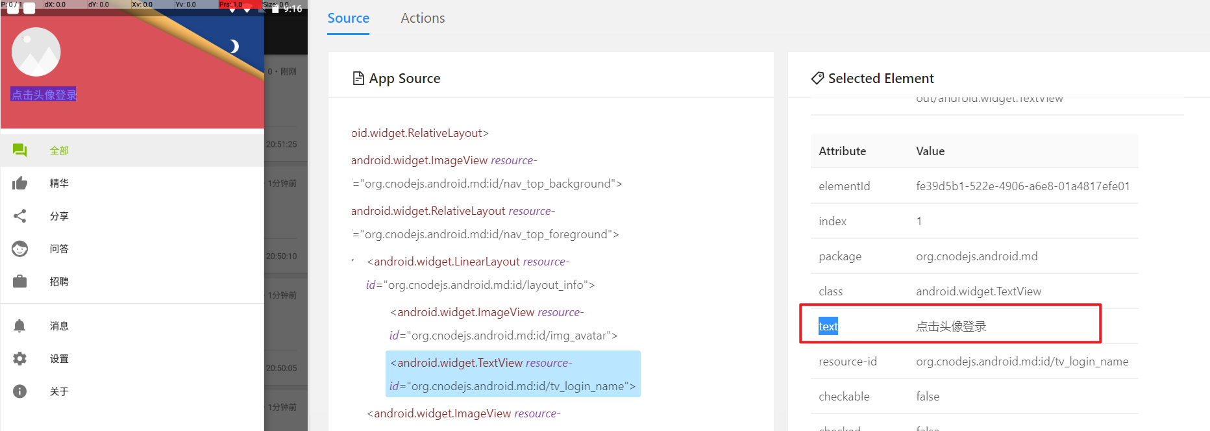Select the tv_login_name TextView node
The image size is (1210, 431).
512,374
